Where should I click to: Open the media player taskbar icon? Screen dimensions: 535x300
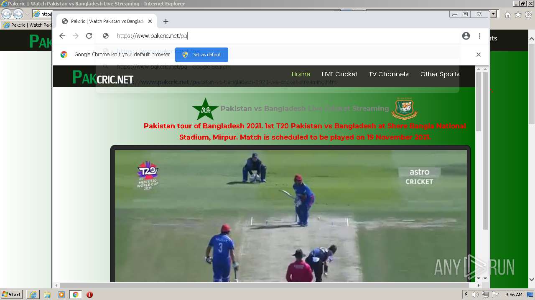tap(61, 295)
